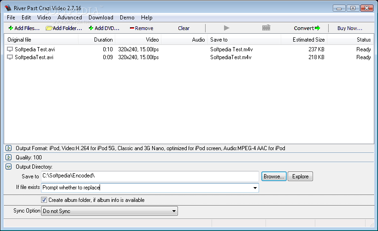Click the Output Format description text
This screenshot has width=378, height=231.
click(150, 148)
